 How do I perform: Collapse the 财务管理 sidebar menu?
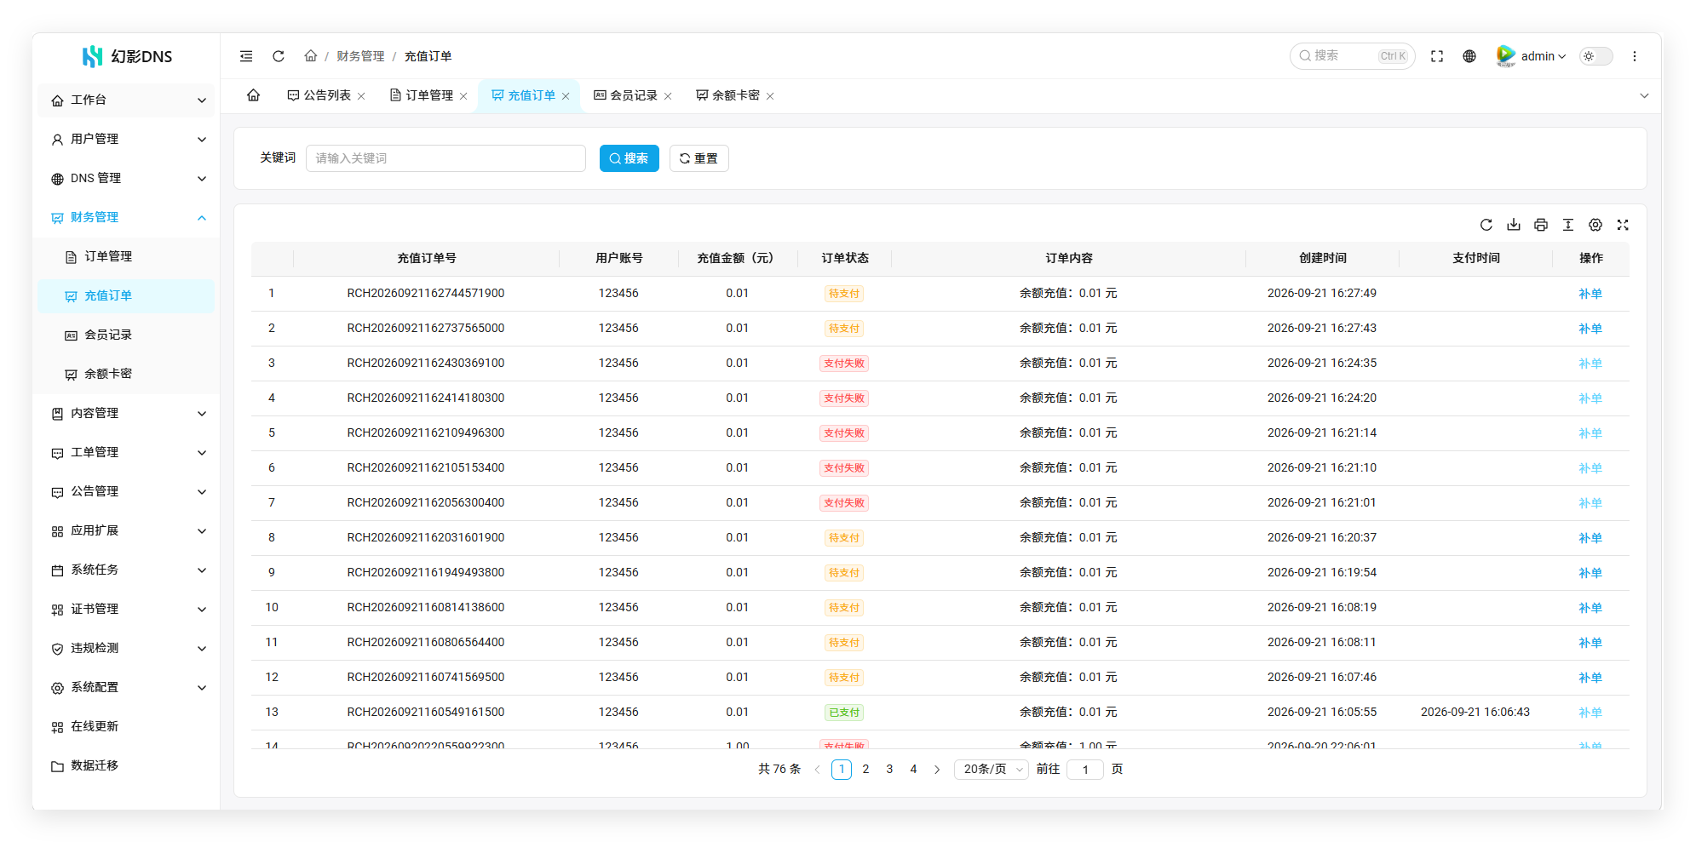(x=126, y=217)
